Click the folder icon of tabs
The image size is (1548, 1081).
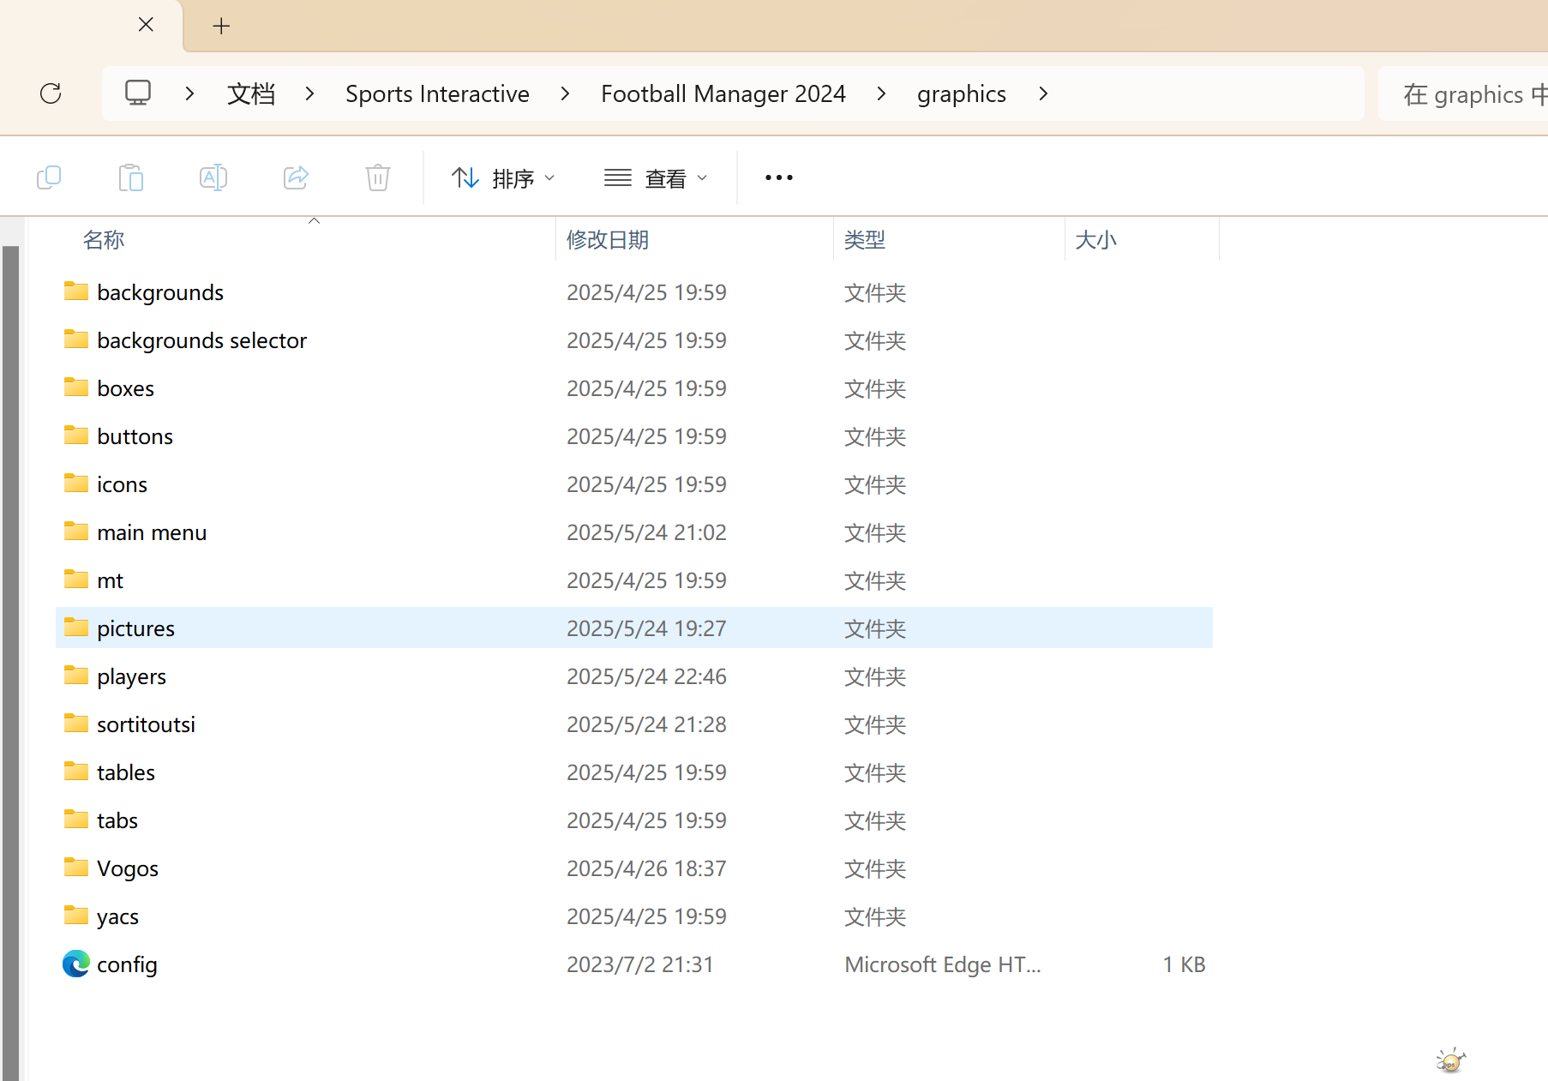point(76,820)
